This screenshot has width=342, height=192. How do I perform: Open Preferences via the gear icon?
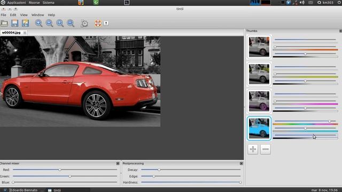click(x=84, y=23)
